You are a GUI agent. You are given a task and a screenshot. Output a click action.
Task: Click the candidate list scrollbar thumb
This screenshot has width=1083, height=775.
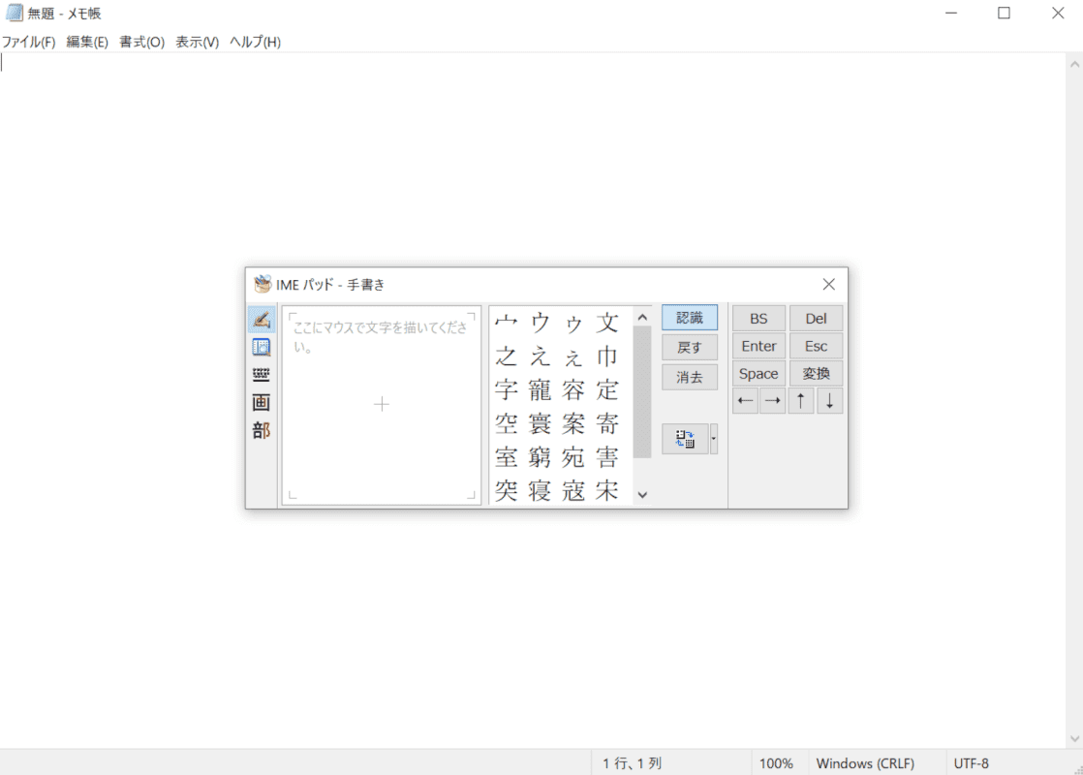(x=642, y=391)
